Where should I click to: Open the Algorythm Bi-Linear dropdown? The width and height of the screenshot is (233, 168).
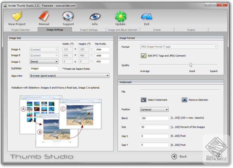tap(69, 76)
